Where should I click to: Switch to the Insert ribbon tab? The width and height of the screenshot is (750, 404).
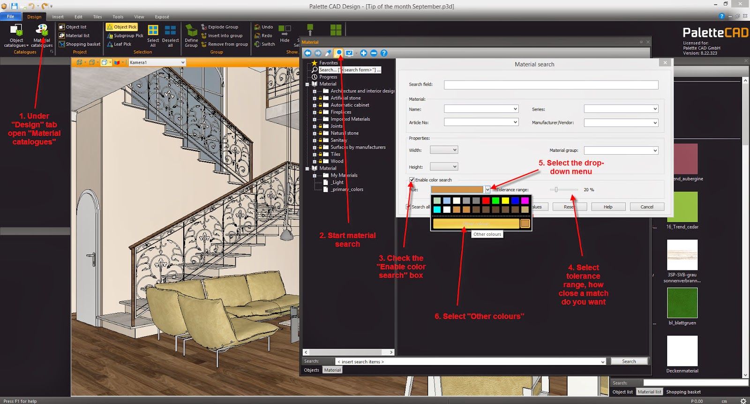[58, 17]
